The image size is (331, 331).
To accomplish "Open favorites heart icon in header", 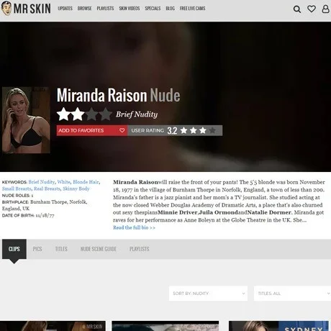I will click(x=312, y=9).
